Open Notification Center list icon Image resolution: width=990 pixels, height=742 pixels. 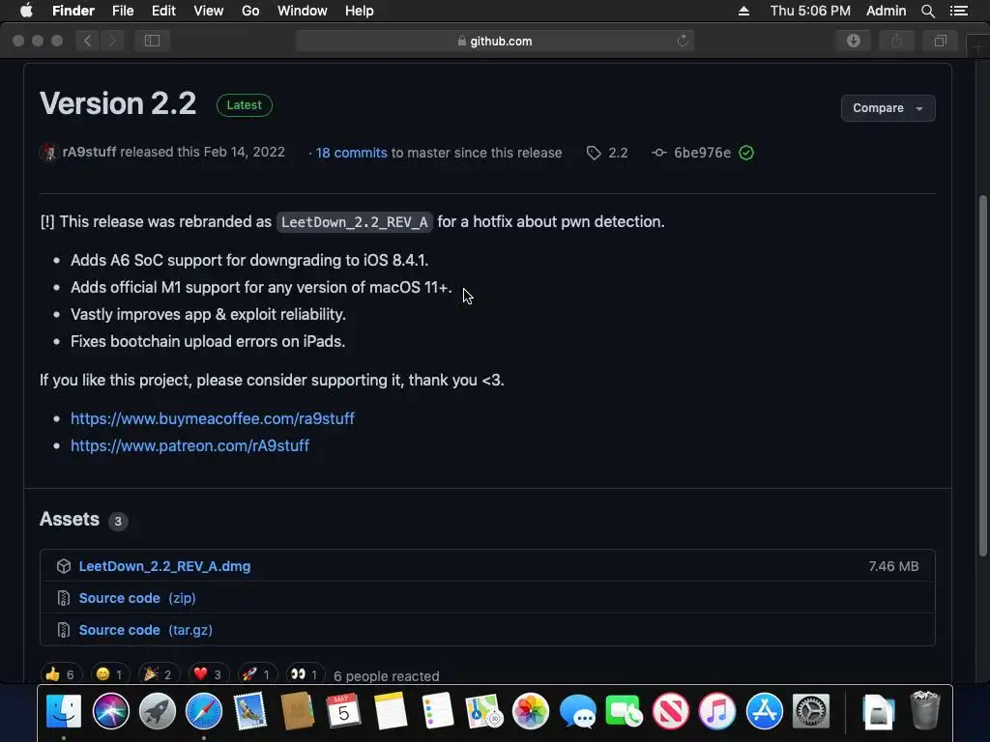pyautogui.click(x=958, y=11)
